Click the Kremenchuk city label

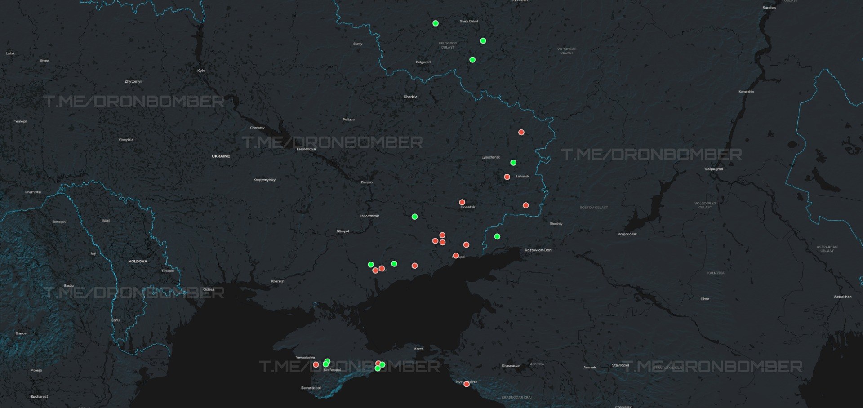(307, 149)
